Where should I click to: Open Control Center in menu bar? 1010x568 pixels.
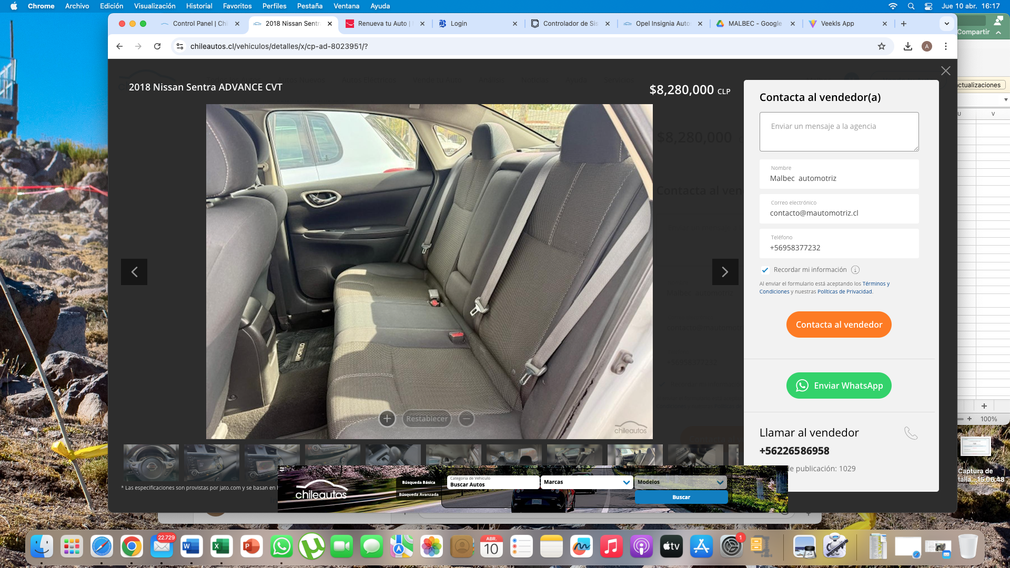point(928,6)
